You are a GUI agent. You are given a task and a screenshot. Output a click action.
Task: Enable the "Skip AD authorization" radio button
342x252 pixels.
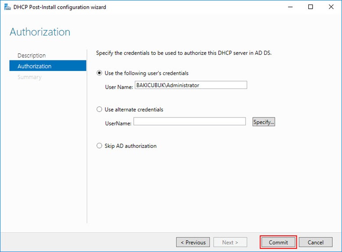[x=99, y=146]
